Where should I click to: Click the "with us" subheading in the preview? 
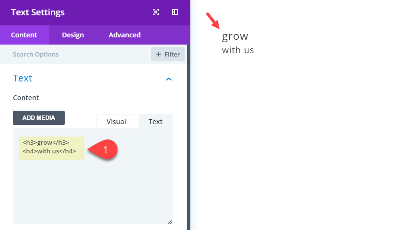pyautogui.click(x=238, y=50)
